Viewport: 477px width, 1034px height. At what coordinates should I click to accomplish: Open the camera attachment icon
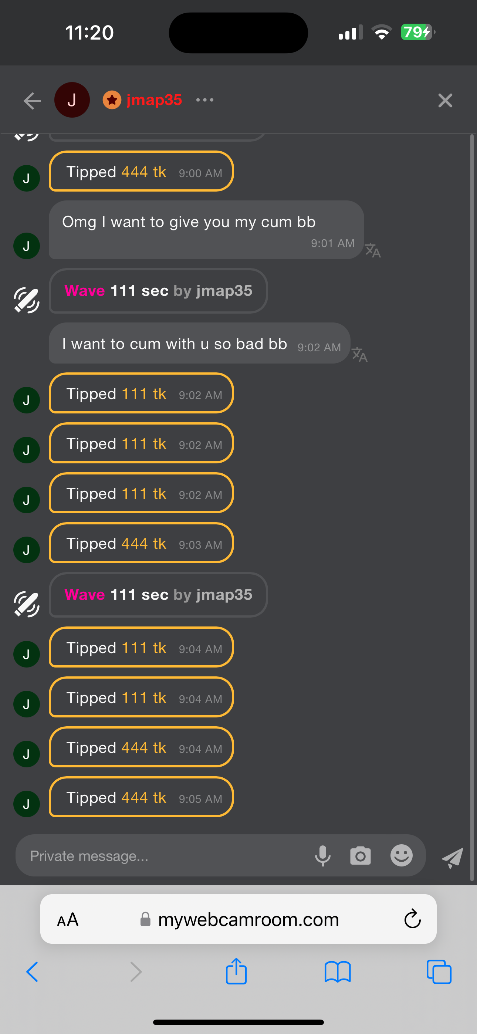coord(360,855)
